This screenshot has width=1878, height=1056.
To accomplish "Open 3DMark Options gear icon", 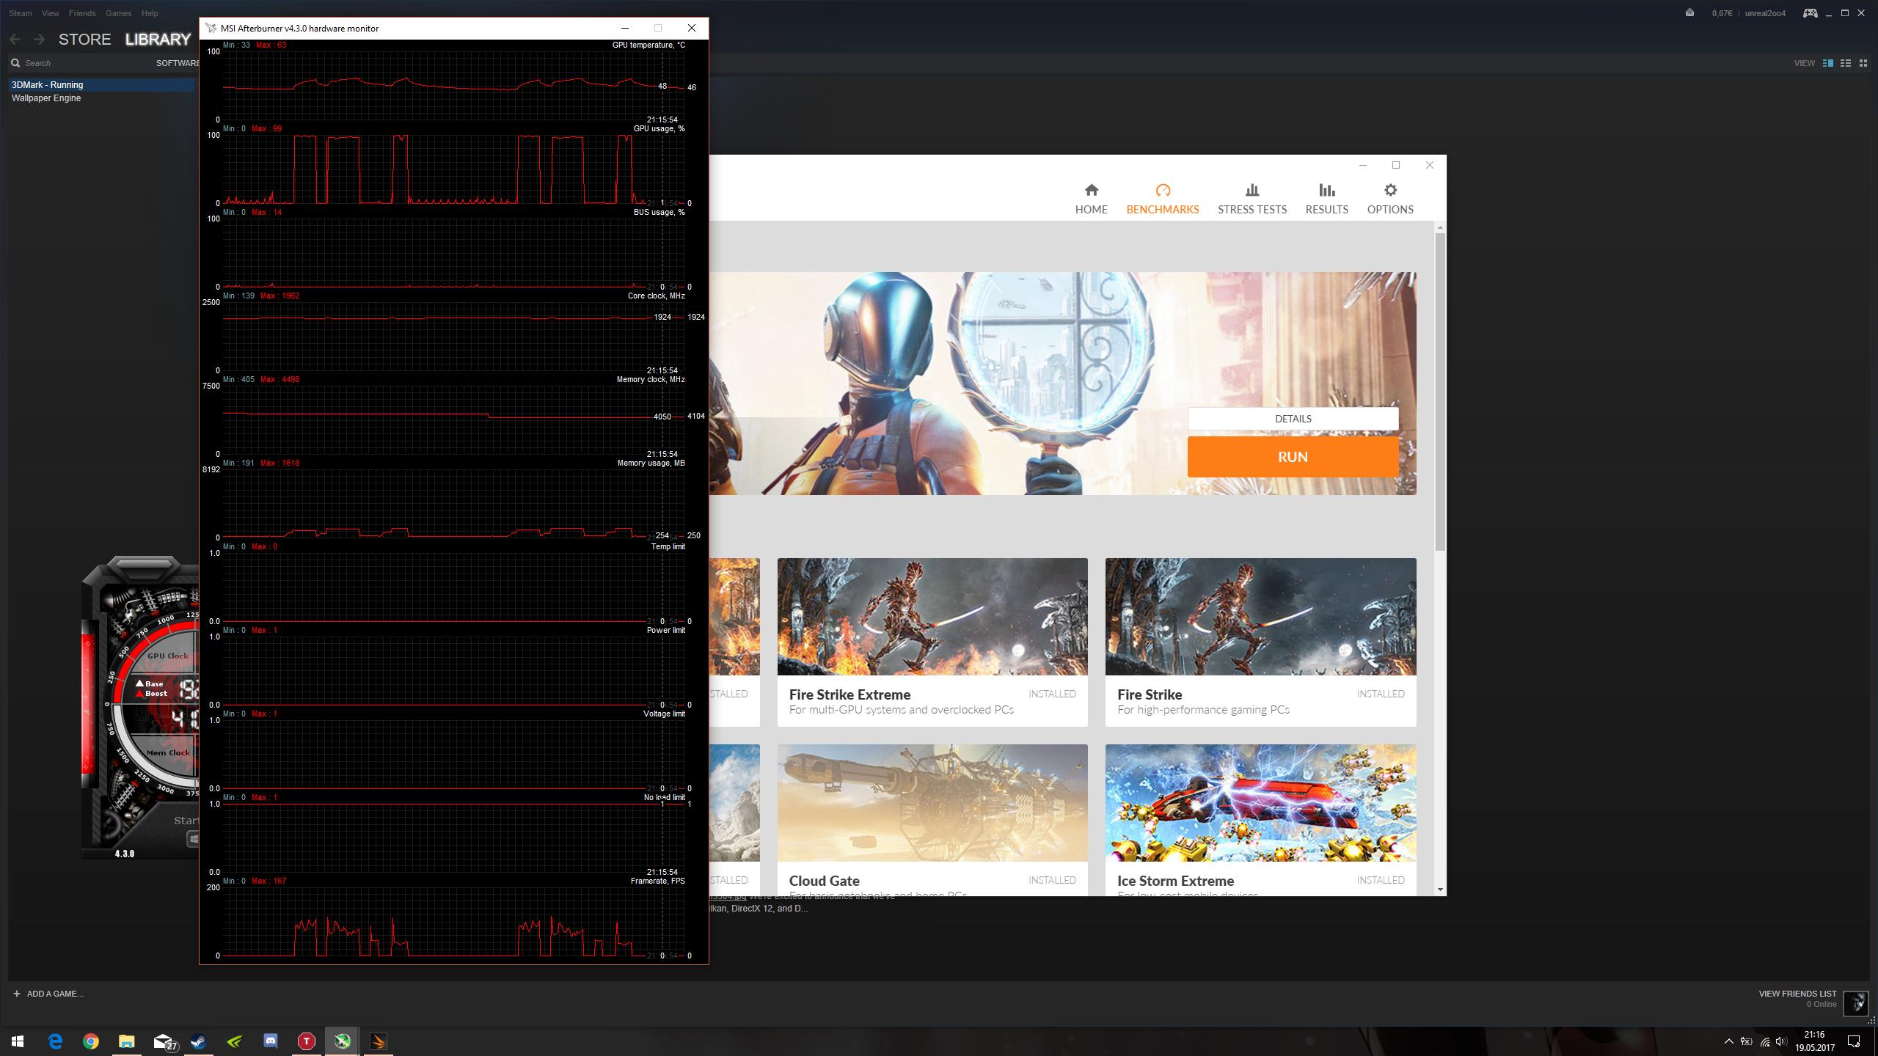I will tap(1389, 191).
